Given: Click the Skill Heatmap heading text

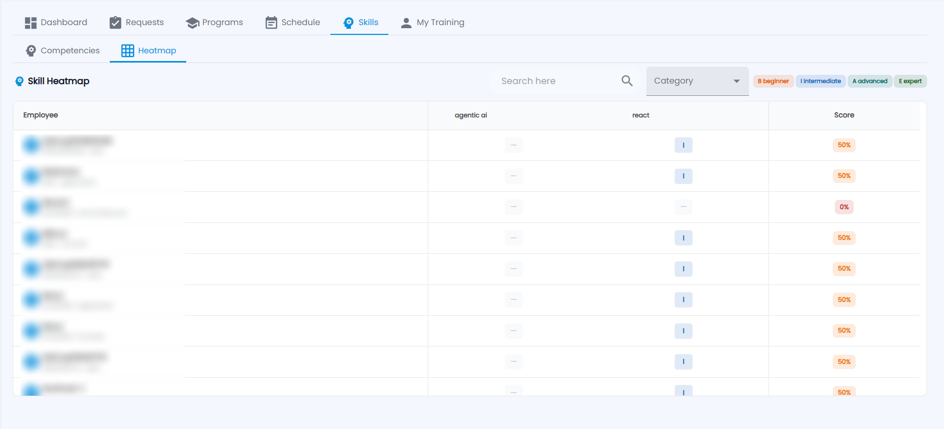Looking at the screenshot, I should click(x=58, y=81).
